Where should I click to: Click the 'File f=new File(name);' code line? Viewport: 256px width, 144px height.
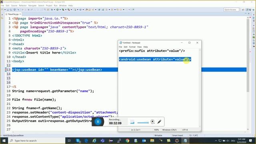click(x=34, y=100)
